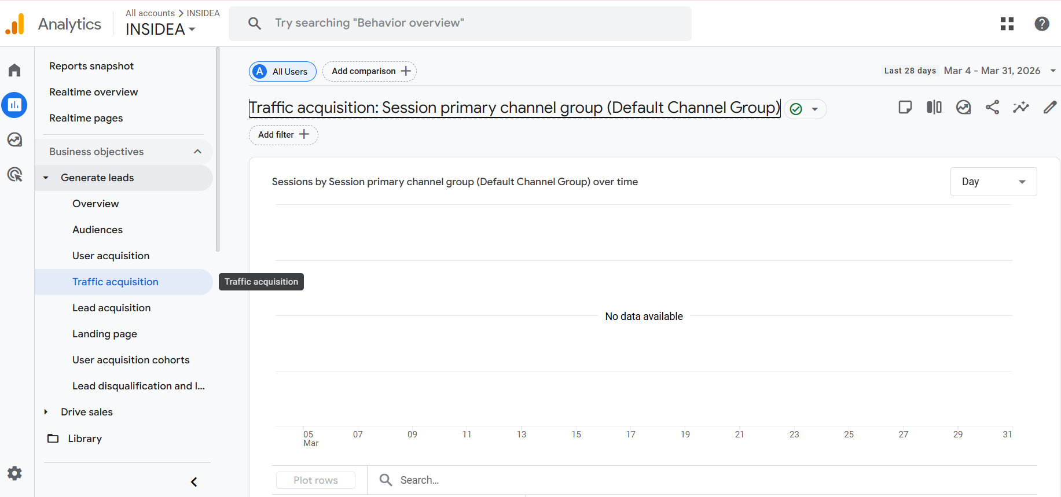The height and width of the screenshot is (497, 1061).
Task: Click the chart title 'Sessions by Session primary channel group'
Action: pyautogui.click(x=454, y=182)
